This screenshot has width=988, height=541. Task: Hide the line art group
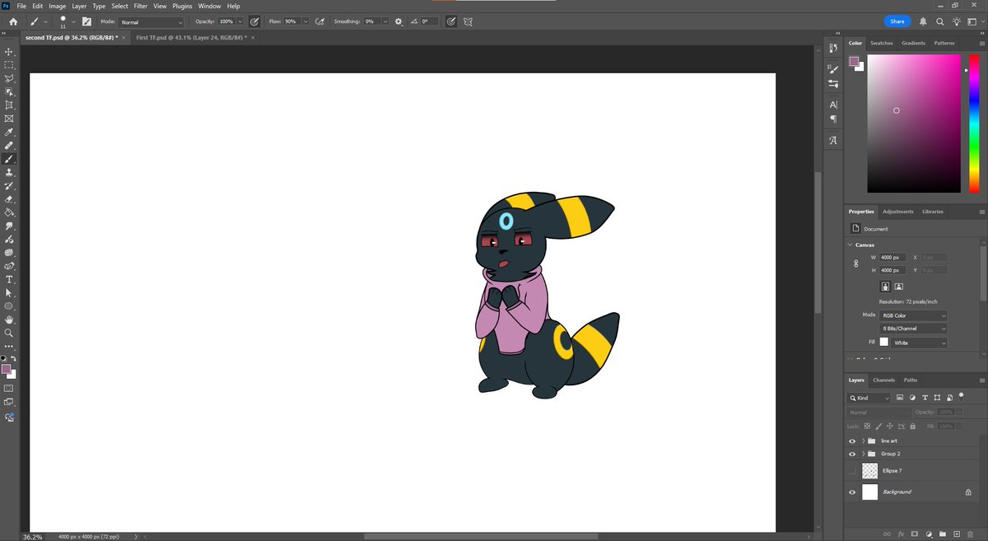(x=852, y=441)
